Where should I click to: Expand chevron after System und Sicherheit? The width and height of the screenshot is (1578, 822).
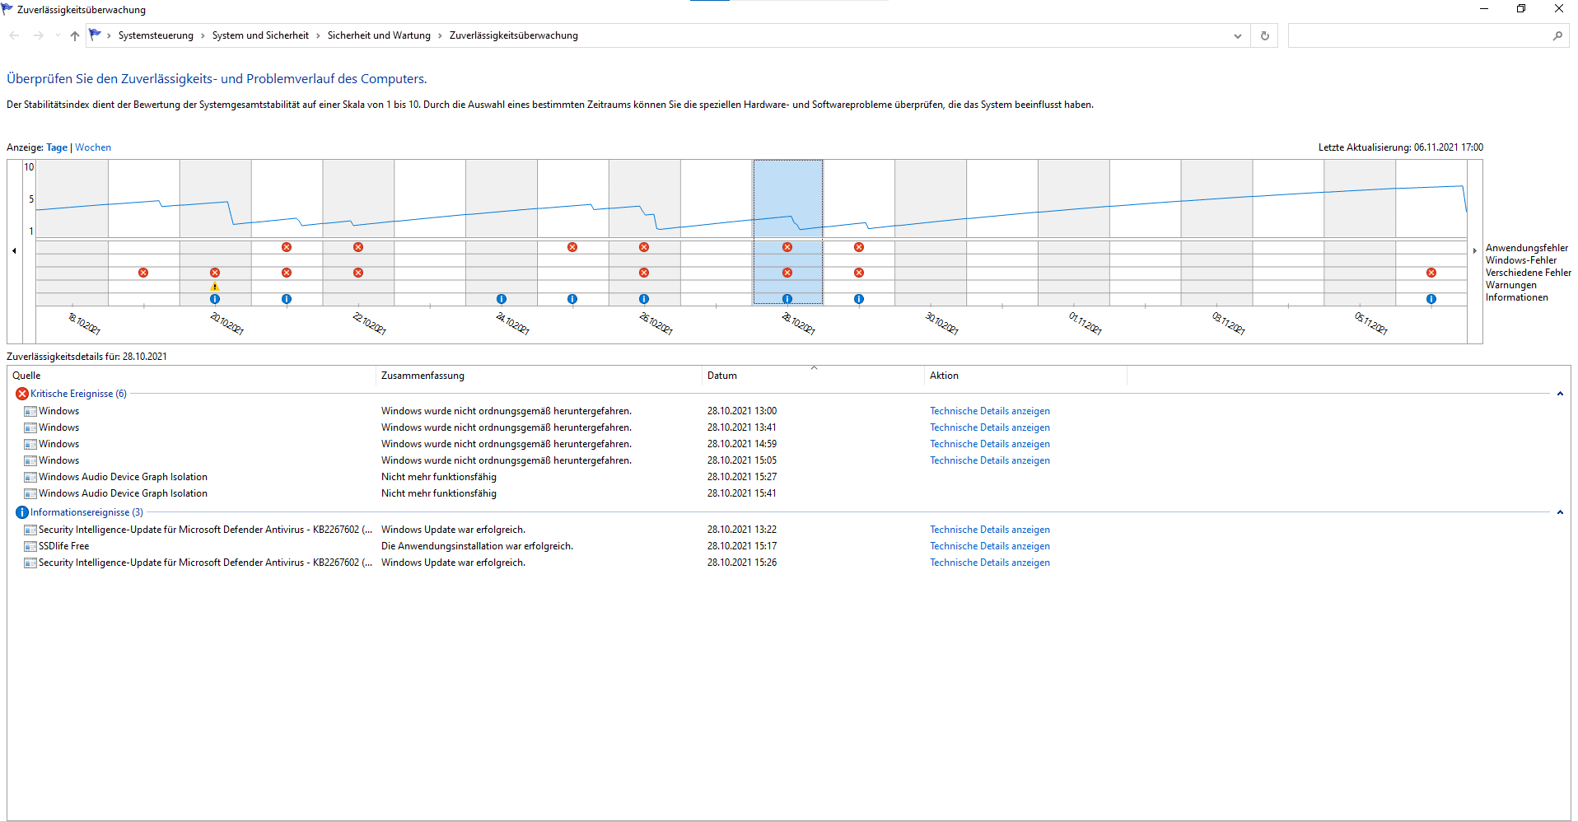[x=318, y=35]
